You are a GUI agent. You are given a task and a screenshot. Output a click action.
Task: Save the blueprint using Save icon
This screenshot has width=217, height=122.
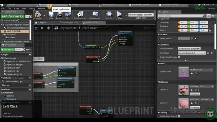coord(51,15)
